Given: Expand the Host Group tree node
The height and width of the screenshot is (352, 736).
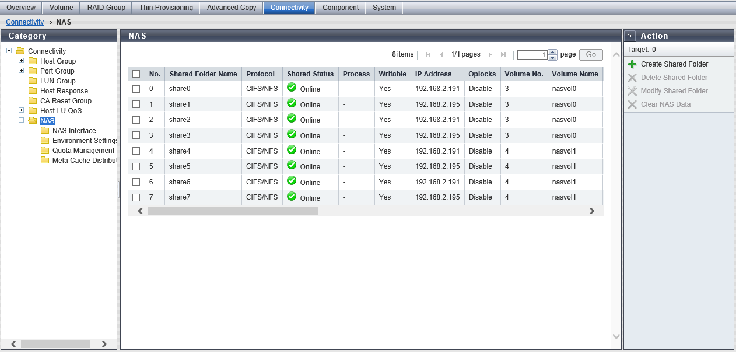Looking at the screenshot, I should pyautogui.click(x=22, y=61).
